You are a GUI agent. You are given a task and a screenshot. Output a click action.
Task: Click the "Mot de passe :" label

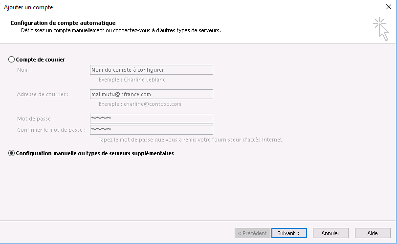(35, 119)
